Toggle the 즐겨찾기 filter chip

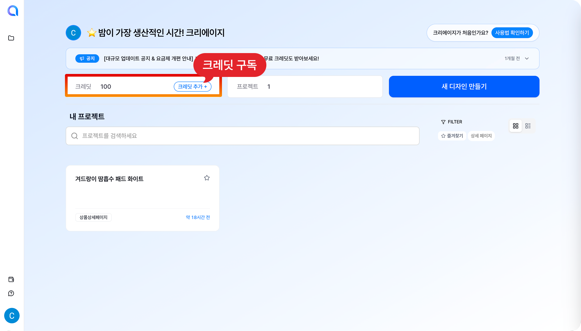coord(452,136)
